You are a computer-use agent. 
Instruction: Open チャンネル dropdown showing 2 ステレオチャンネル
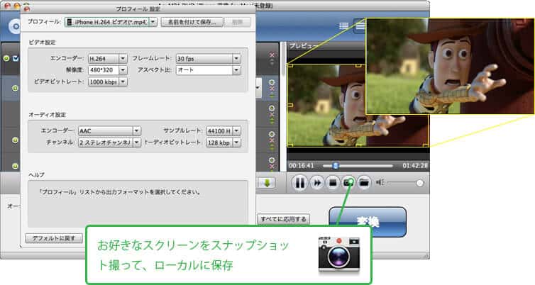coord(109,142)
